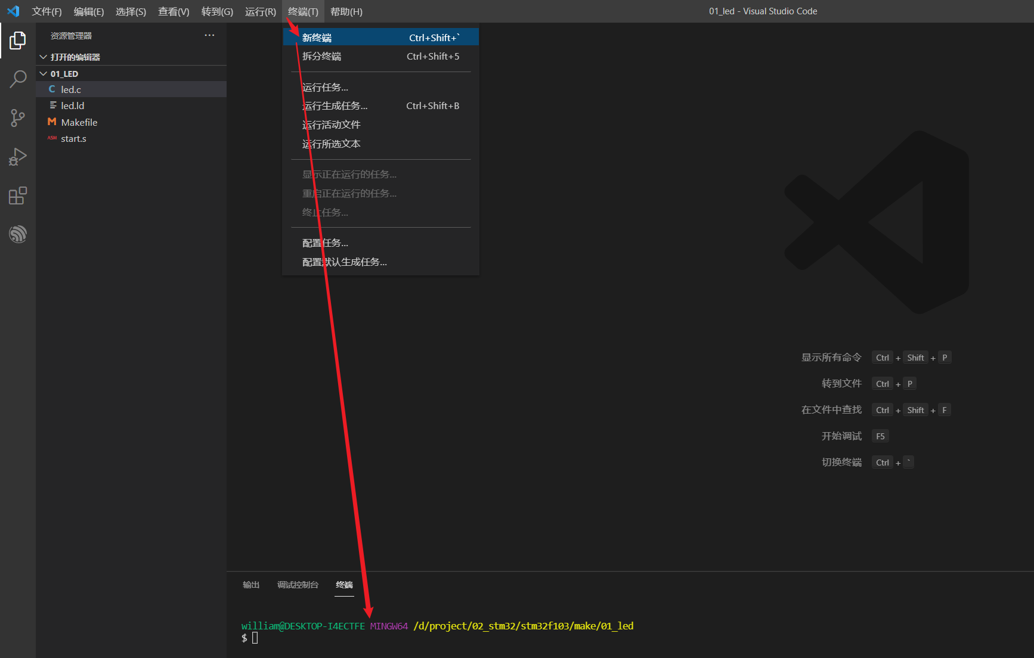Click the VS Code logo icon in title bar
This screenshot has width=1034, height=658.
click(x=13, y=11)
